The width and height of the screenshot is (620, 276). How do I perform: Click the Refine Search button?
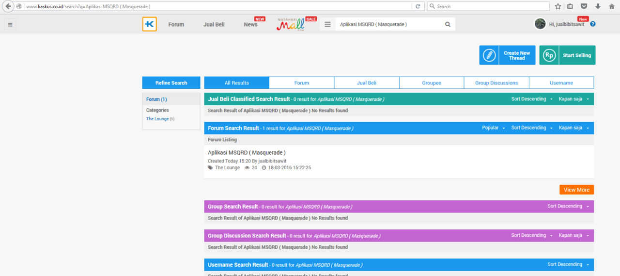pos(171,83)
